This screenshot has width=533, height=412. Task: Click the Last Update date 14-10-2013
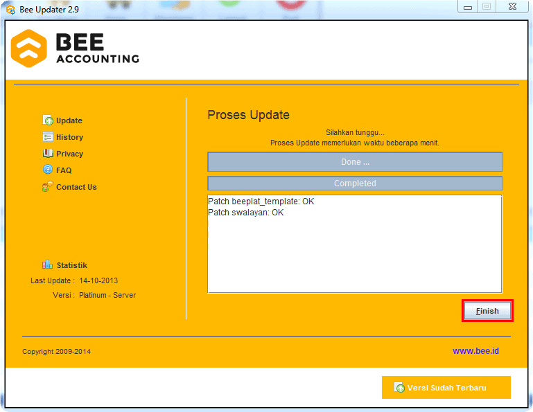(x=98, y=280)
